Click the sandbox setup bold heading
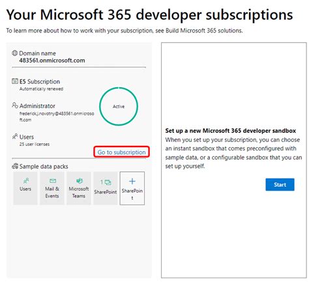Viewport: 309px width, 282px height. pyautogui.click(x=231, y=131)
